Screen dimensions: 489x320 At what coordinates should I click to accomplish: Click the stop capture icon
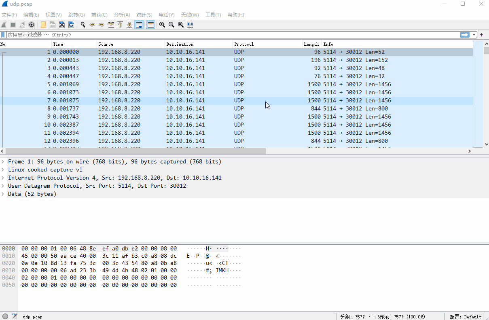(13, 25)
